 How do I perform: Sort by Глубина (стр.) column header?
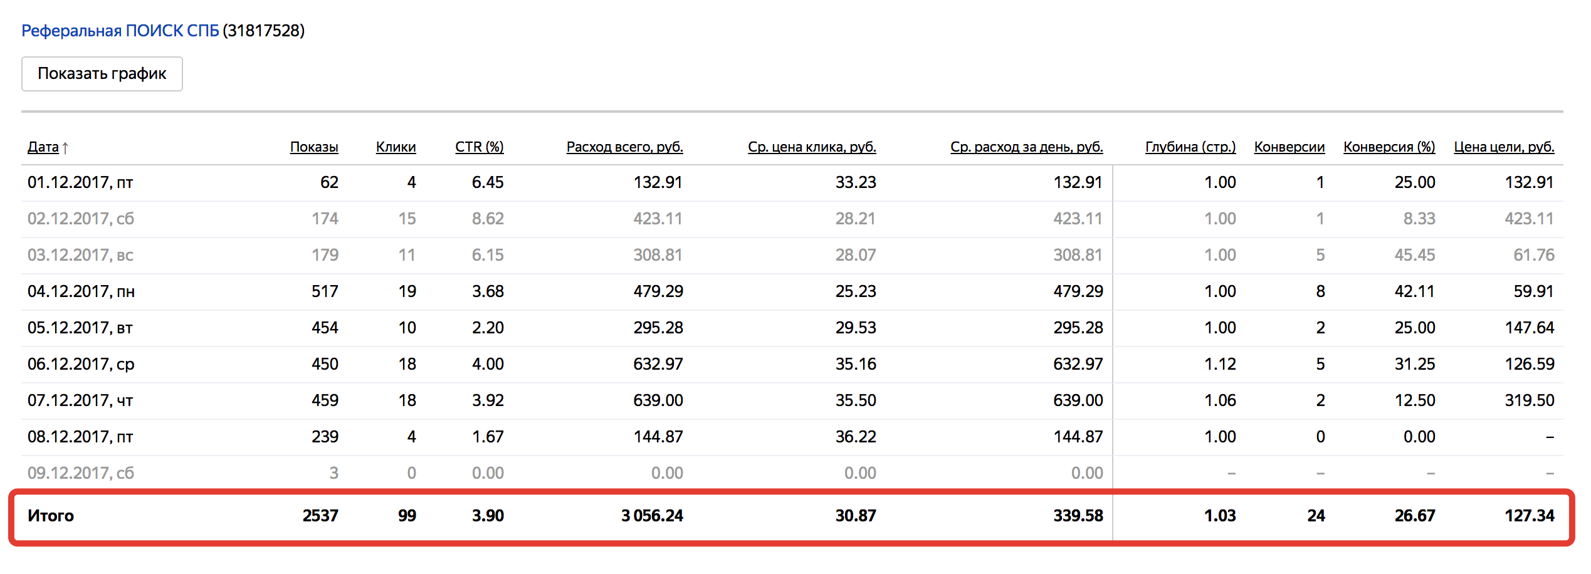(x=1190, y=147)
